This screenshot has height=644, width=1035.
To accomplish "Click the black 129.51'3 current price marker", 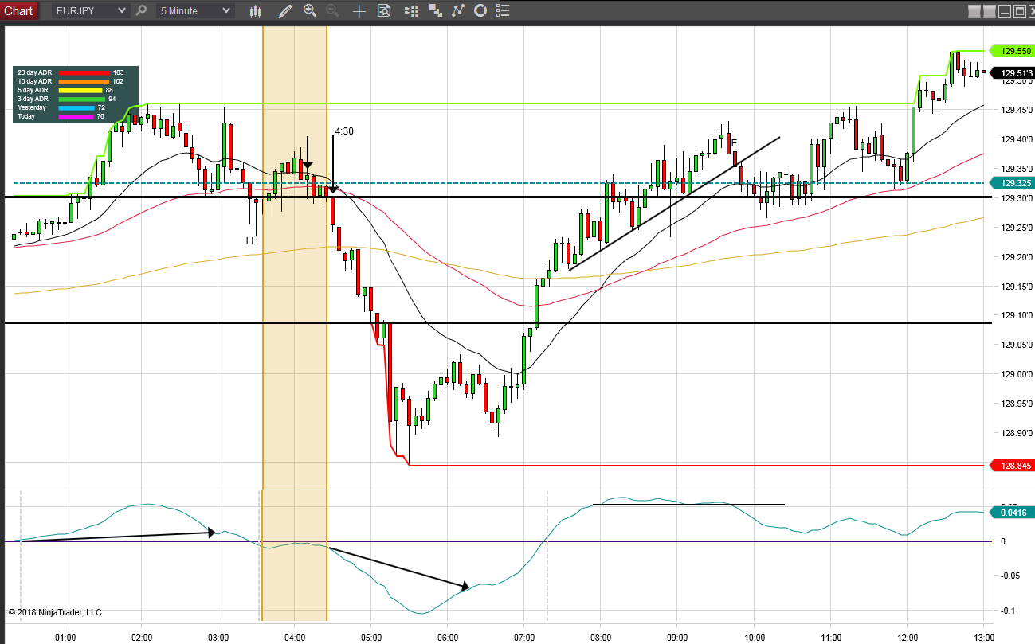I will [x=1010, y=72].
